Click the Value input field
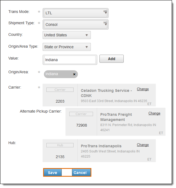The width and height of the screenshot is (176, 188). click(x=70, y=60)
